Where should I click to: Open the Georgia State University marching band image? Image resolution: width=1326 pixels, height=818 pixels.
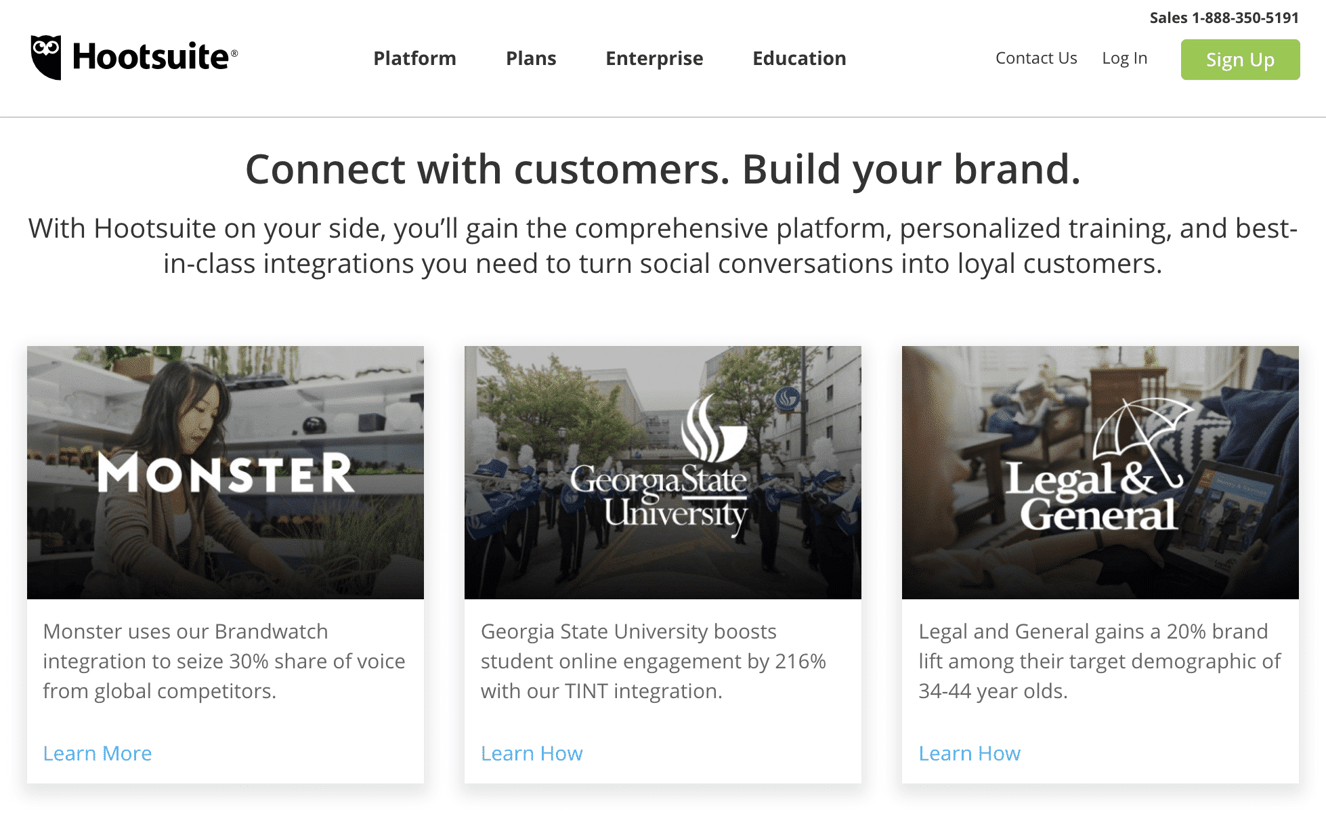pyautogui.click(x=663, y=473)
